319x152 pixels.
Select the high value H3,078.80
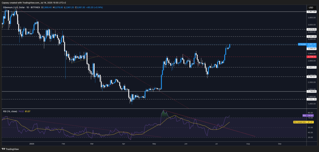[x=58, y=7]
